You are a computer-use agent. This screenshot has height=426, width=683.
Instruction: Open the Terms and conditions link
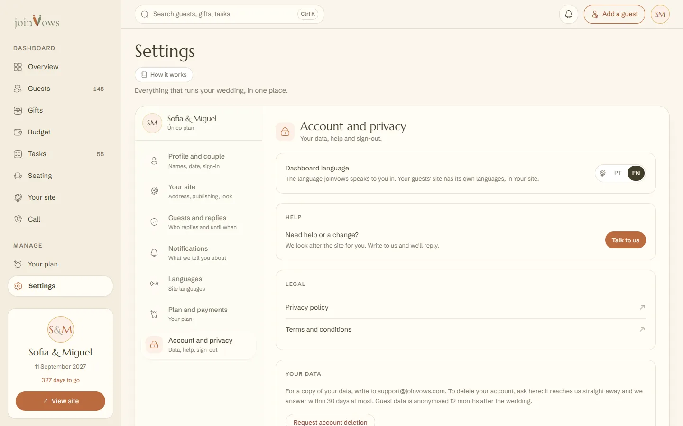[x=465, y=329]
